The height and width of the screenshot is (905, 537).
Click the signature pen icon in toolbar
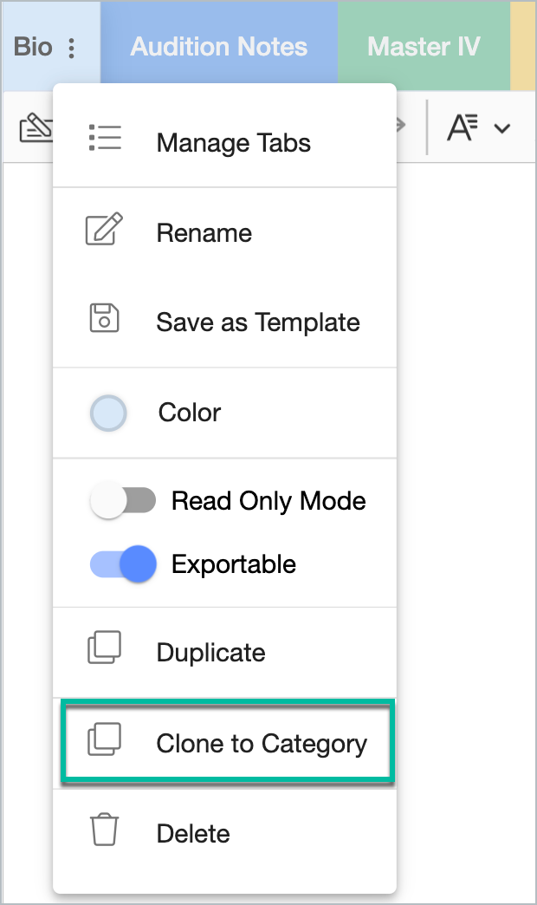click(x=36, y=127)
